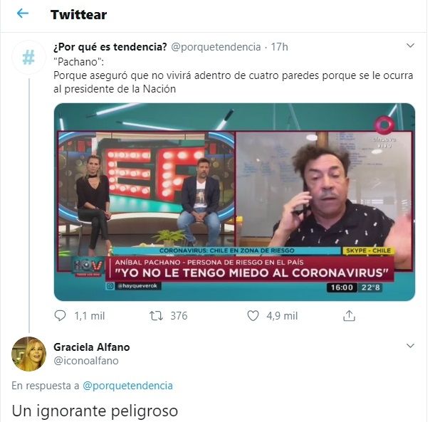View the 1,1 mil replies count
The width and height of the screenshot is (435, 422).
pos(89,316)
